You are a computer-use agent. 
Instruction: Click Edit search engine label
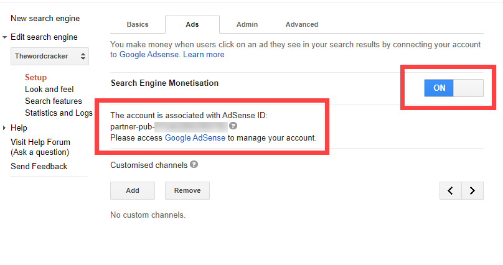point(44,37)
